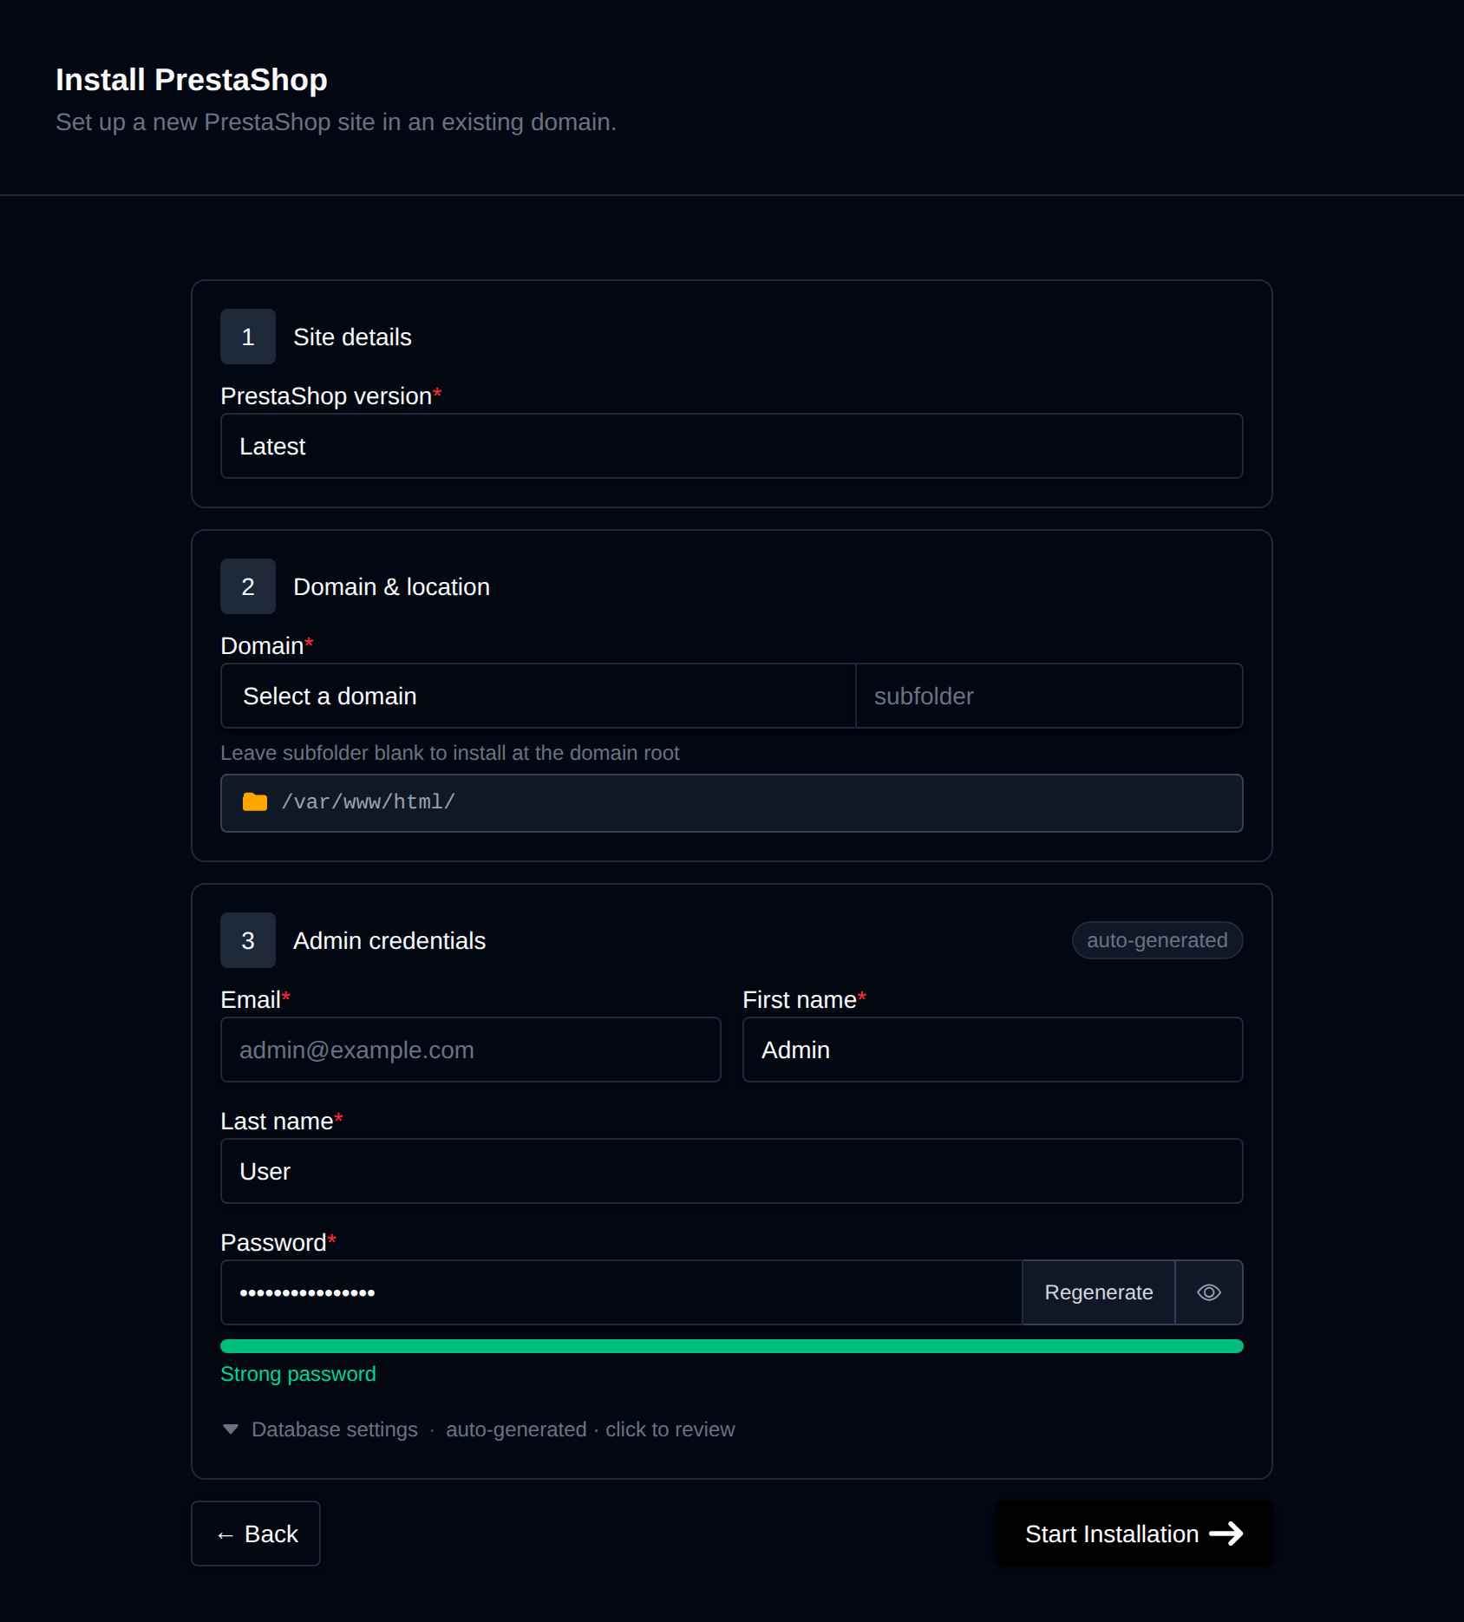1464x1622 pixels.
Task: Click into the Password field
Action: pos(622,1292)
